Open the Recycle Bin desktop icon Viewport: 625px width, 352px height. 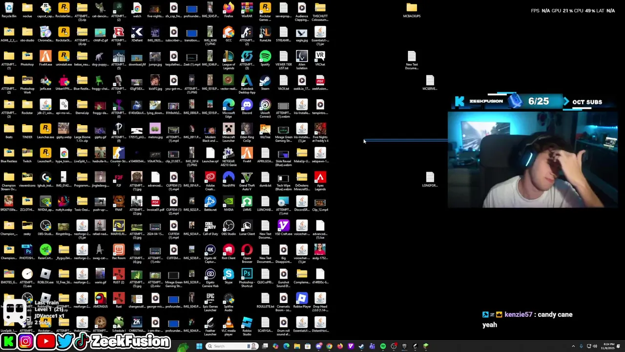pos(9,10)
